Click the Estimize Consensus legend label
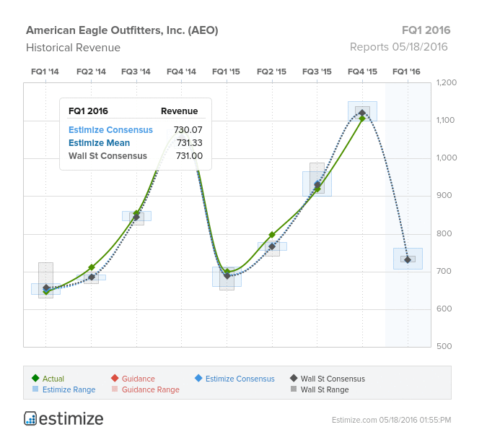487x448 pixels. click(240, 379)
